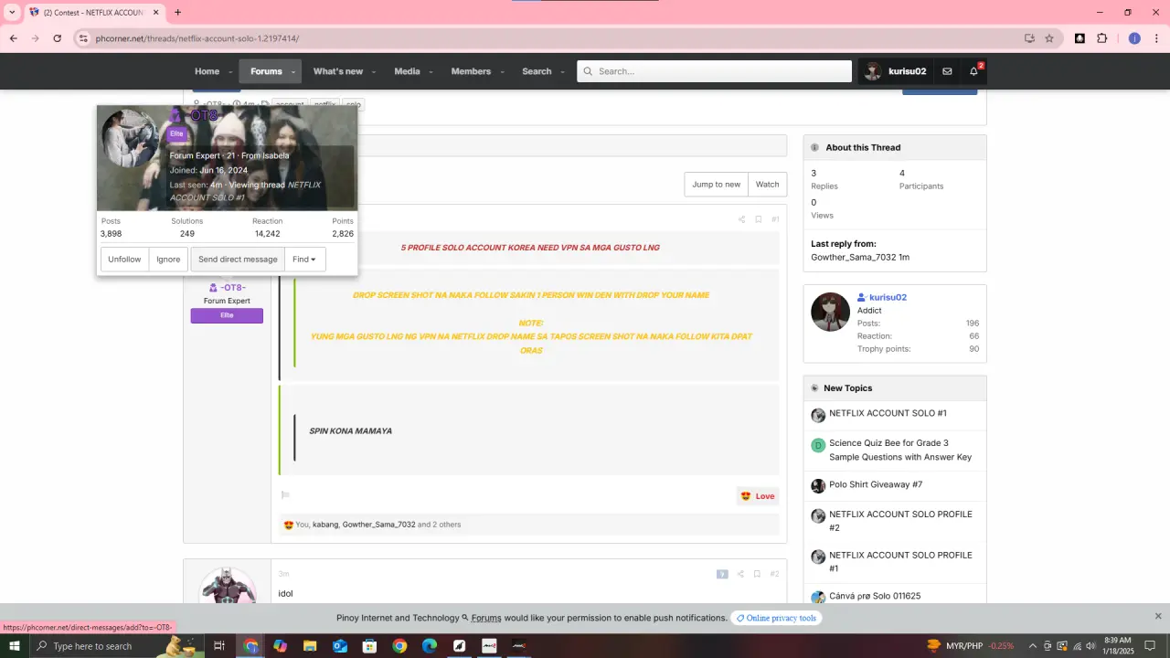
Task: Open the Members nav item
Action: (x=471, y=71)
